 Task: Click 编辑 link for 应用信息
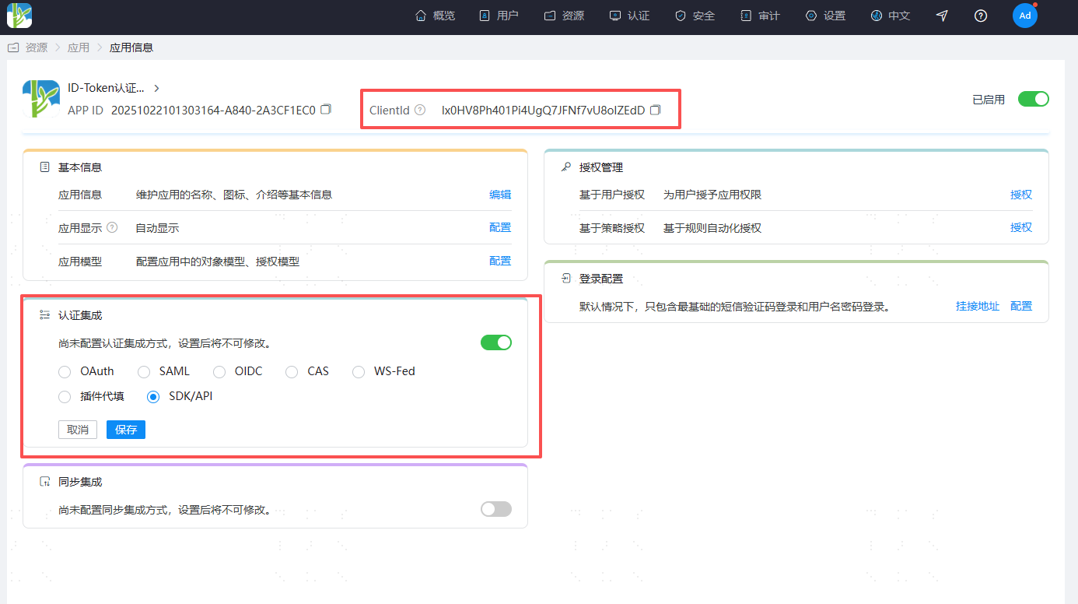(499, 195)
